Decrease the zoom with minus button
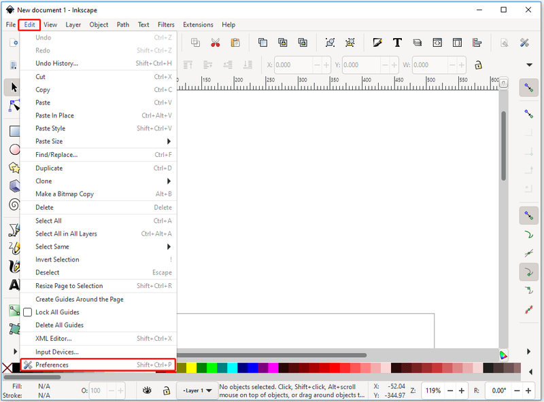Viewport: 544px width, 402px height. [450, 390]
